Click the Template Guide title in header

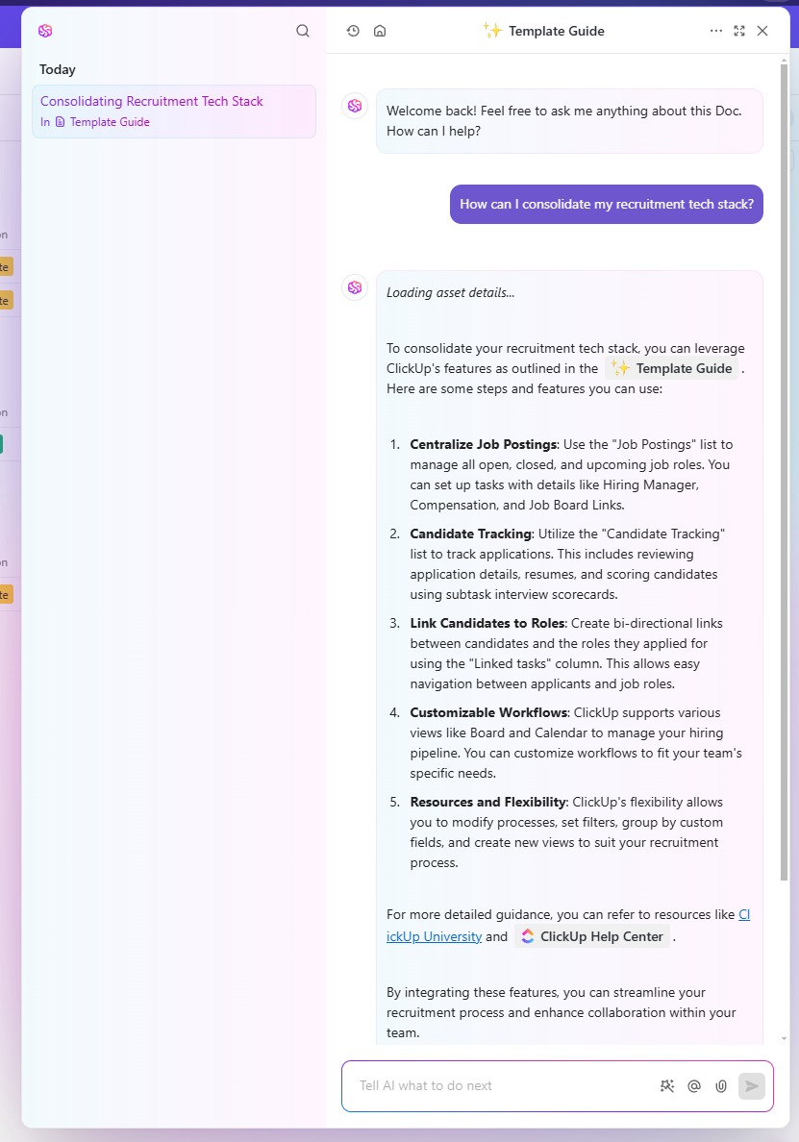tap(557, 31)
